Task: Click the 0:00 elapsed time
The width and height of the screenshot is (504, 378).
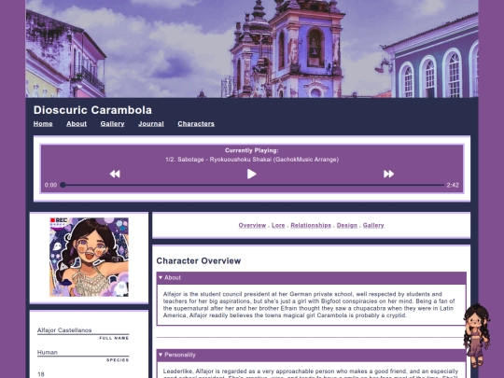Action: 50,185
